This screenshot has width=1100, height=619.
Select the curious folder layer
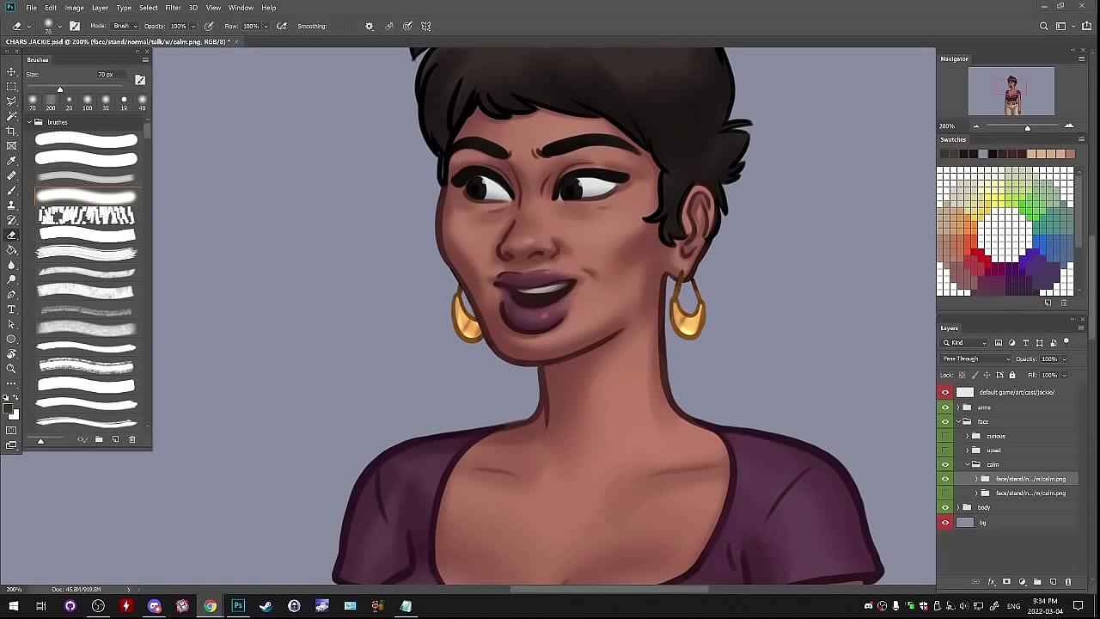pos(996,436)
